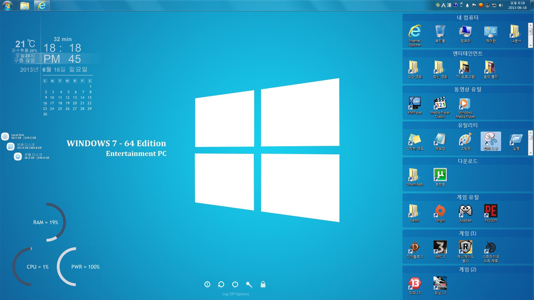Click the 게임 (1) panel title
This screenshot has height=300, width=534.
pyautogui.click(x=467, y=233)
